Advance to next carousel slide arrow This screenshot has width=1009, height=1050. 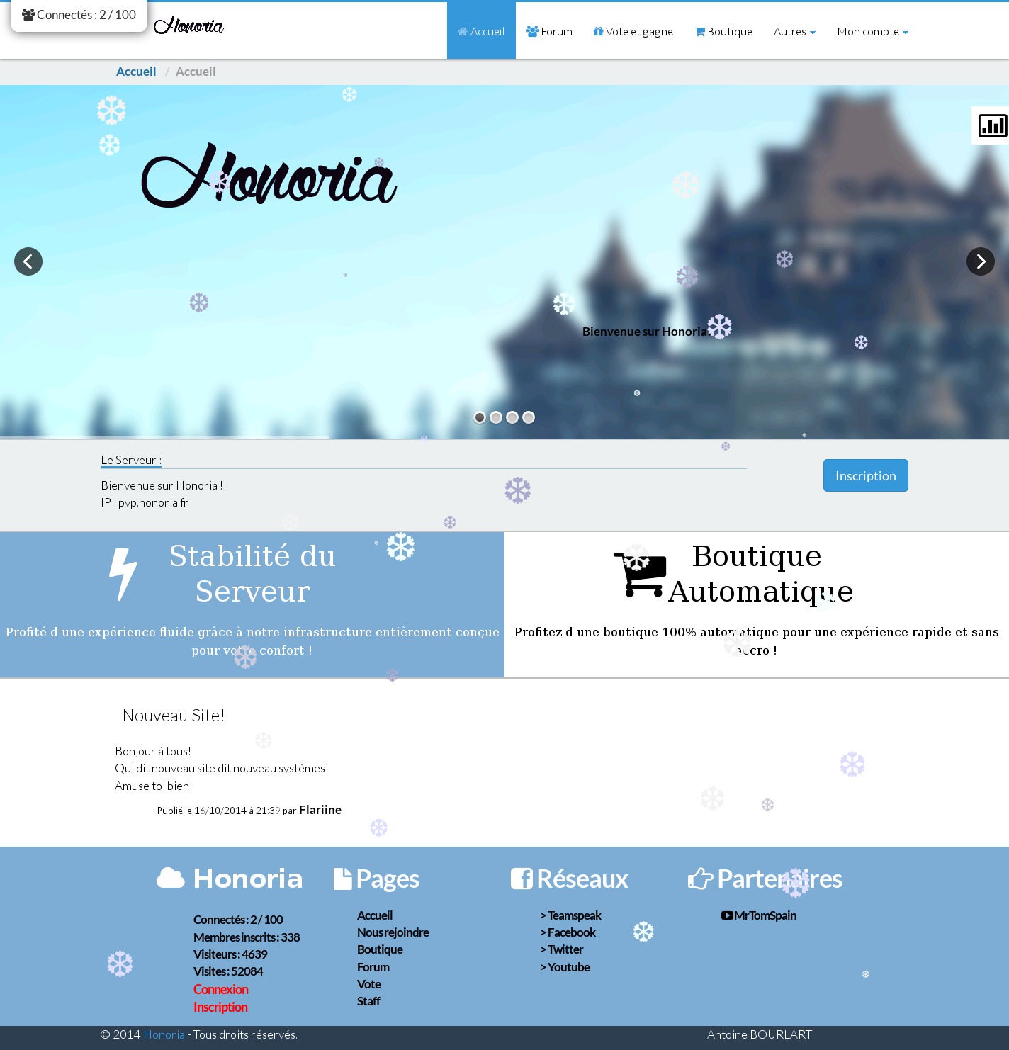pos(981,261)
